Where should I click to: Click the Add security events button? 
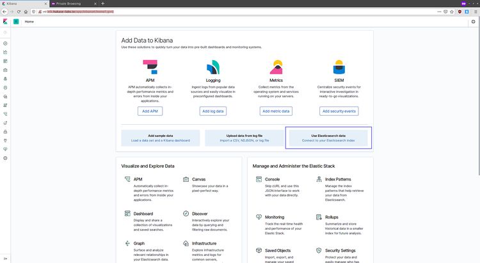coord(339,111)
